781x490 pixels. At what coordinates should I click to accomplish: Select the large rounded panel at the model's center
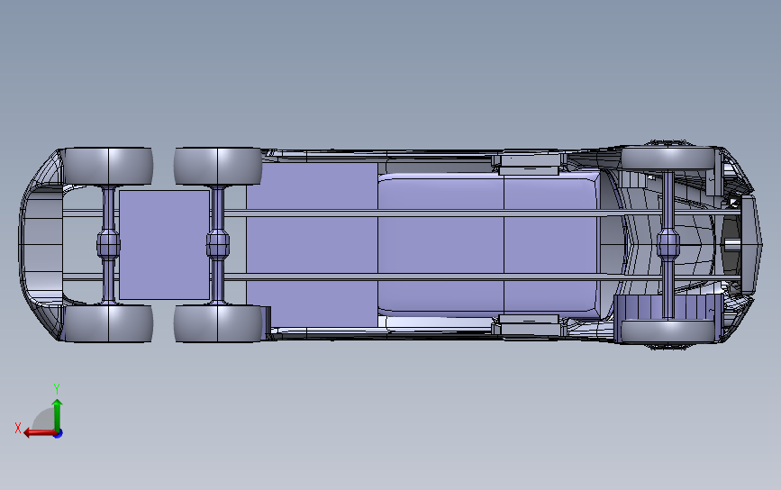[x=488, y=244]
